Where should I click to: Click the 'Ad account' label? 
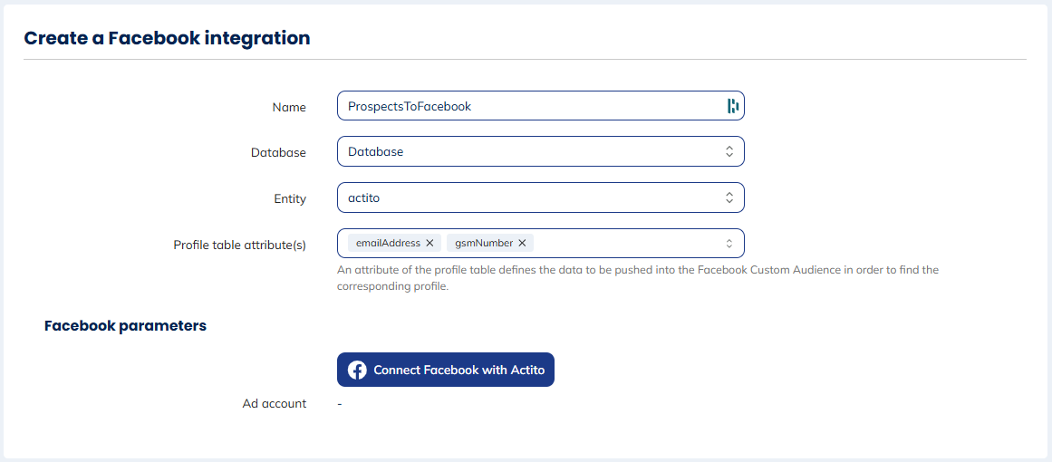[x=274, y=403]
